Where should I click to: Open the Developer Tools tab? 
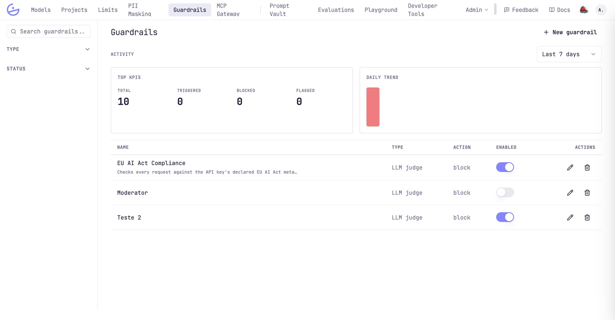pyautogui.click(x=423, y=10)
